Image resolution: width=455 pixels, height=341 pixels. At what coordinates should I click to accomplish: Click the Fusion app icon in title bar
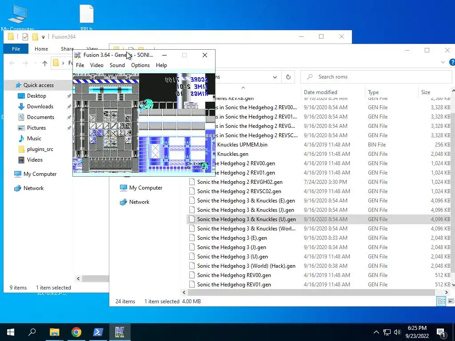78,55
